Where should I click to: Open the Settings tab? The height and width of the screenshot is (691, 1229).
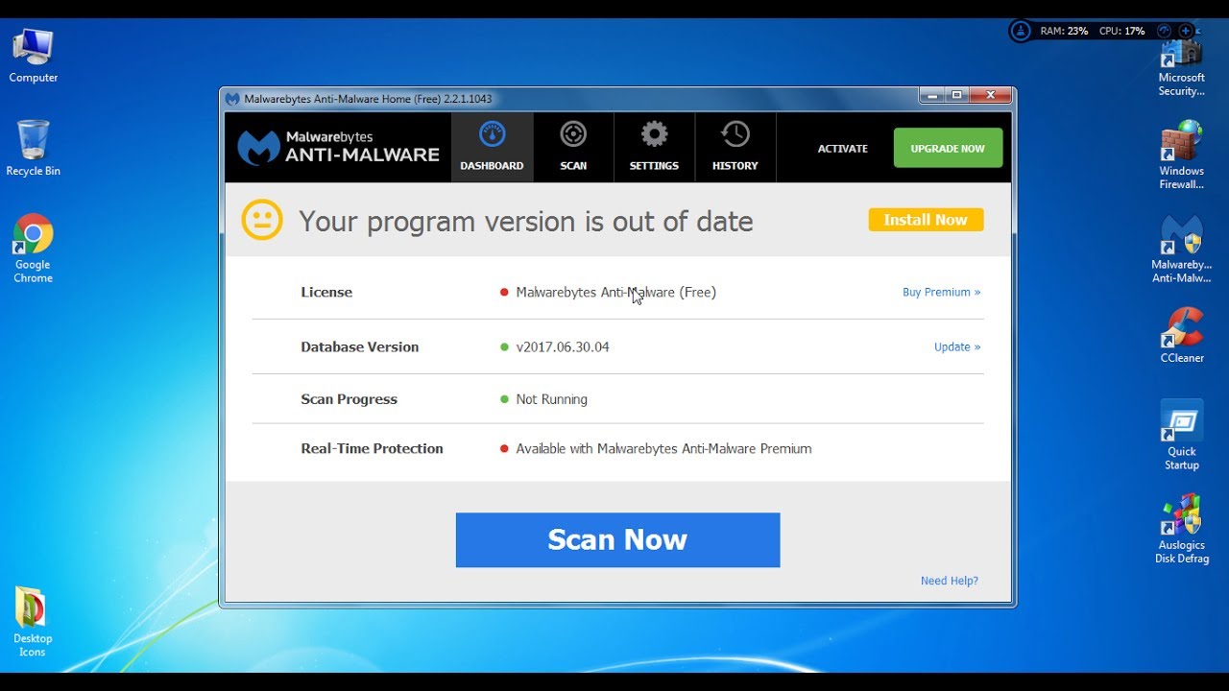[x=654, y=148]
